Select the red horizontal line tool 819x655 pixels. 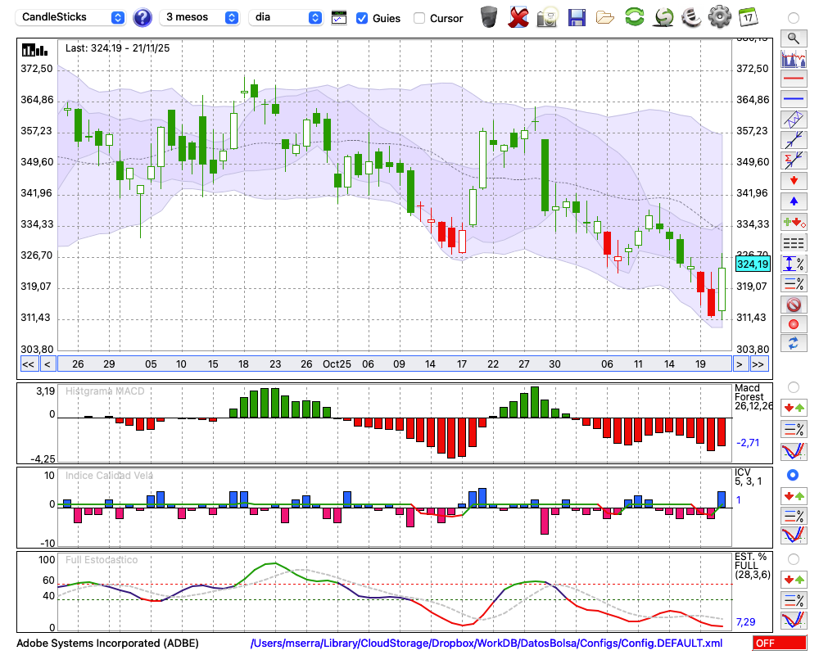793,79
